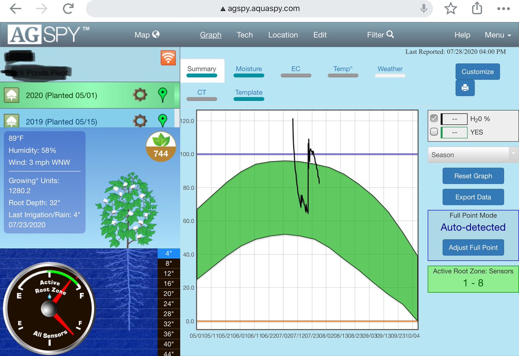Open the share icon in browser toolbar

click(x=477, y=8)
